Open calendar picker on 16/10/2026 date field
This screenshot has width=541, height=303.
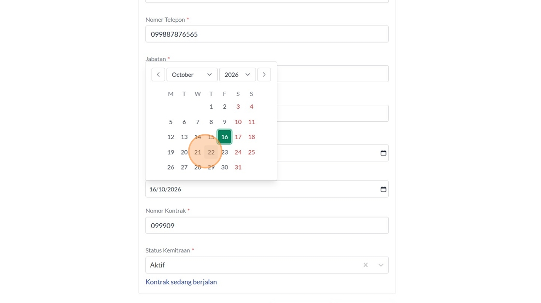click(383, 189)
